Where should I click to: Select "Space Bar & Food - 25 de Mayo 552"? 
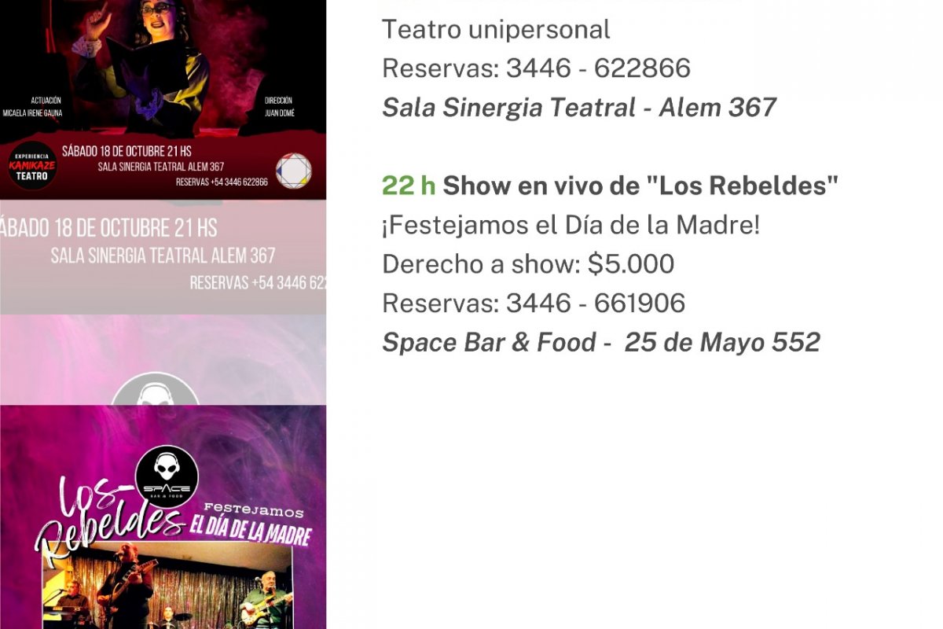pos(601,342)
